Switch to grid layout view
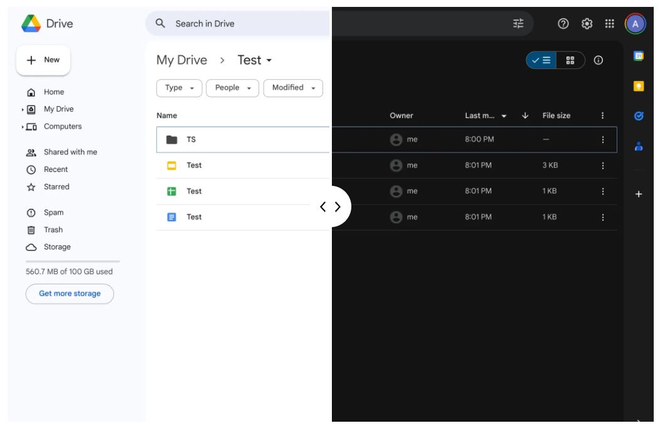This screenshot has width=660, height=428. (x=570, y=60)
